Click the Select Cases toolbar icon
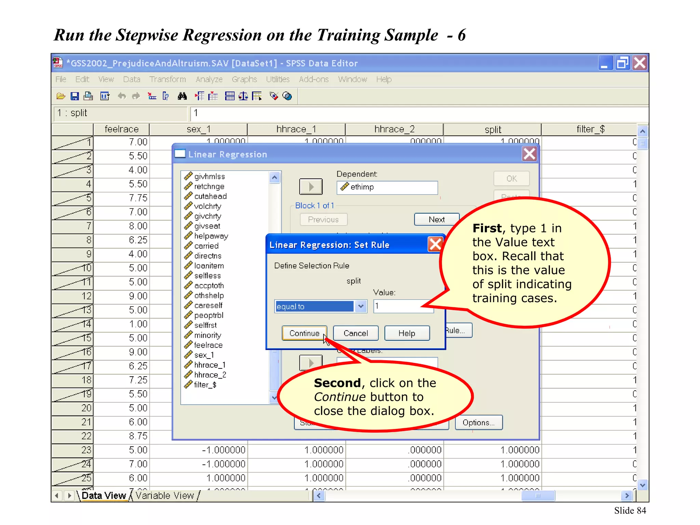Viewport: 700px width, 525px height. 257,96
